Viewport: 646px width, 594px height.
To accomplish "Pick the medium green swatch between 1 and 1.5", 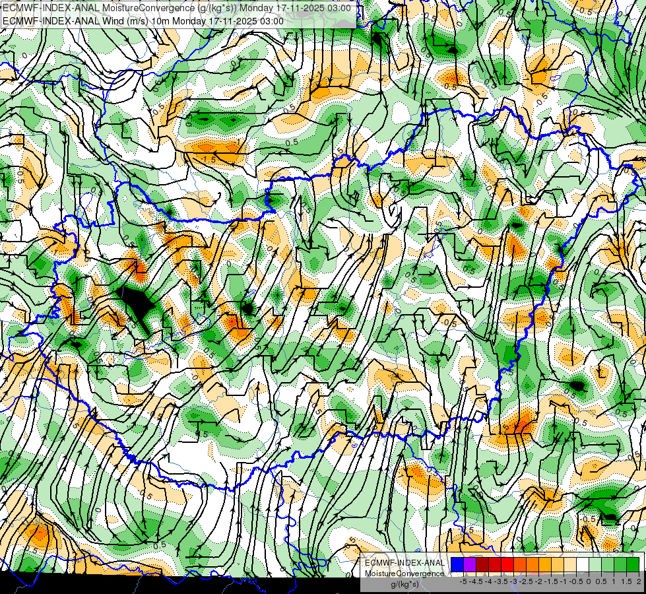I will [x=620, y=564].
